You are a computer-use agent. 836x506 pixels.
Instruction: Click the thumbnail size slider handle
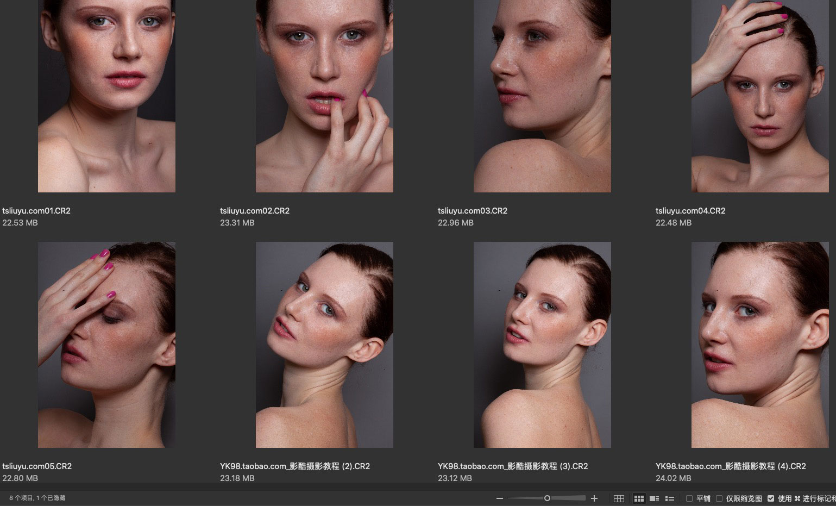click(547, 498)
